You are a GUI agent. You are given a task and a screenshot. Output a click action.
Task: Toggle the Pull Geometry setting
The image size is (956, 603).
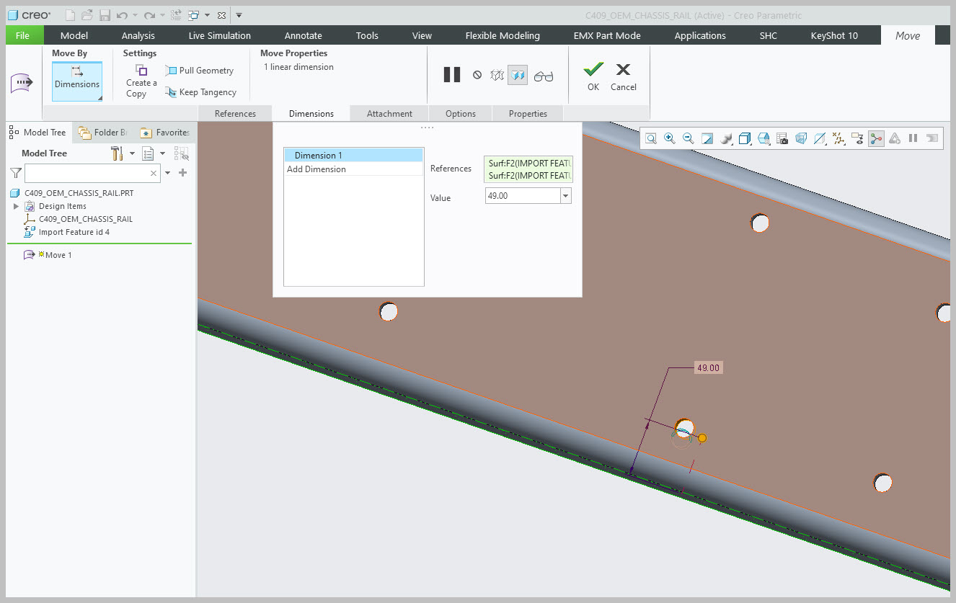pos(199,71)
